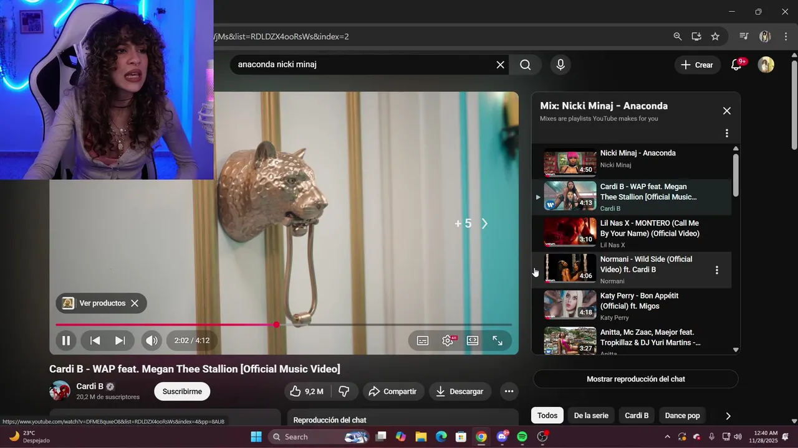
Task: Open Chrome three-dot menu
Action: (x=786, y=37)
